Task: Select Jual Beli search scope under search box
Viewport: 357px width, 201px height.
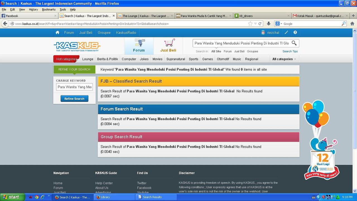Action: tap(239, 51)
